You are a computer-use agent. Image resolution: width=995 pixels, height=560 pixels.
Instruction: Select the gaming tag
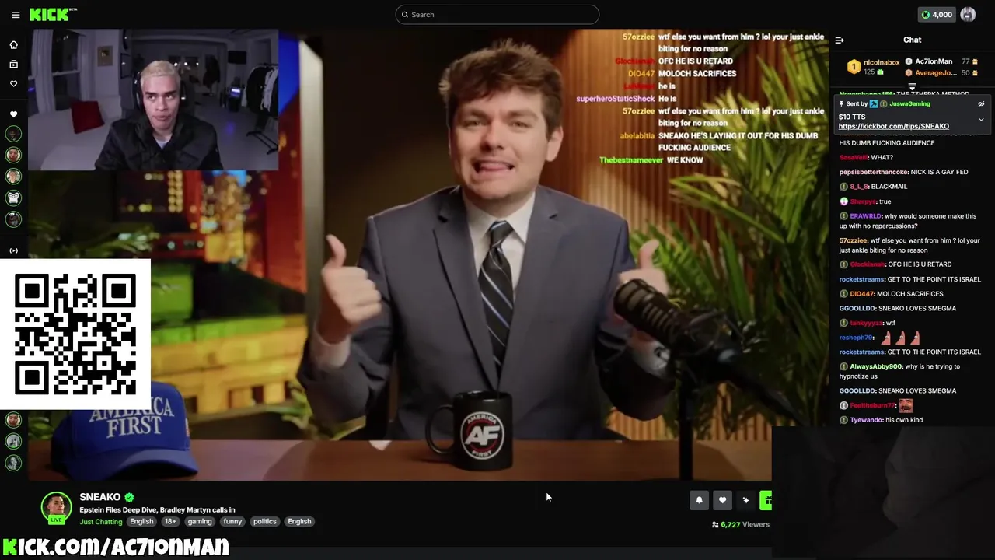200,522
